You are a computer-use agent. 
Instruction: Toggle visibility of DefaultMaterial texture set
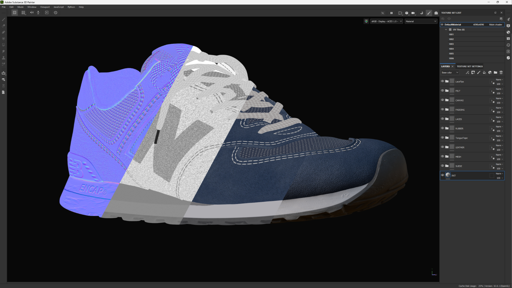442,25
